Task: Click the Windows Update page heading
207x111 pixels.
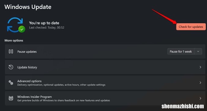Action: [28, 7]
